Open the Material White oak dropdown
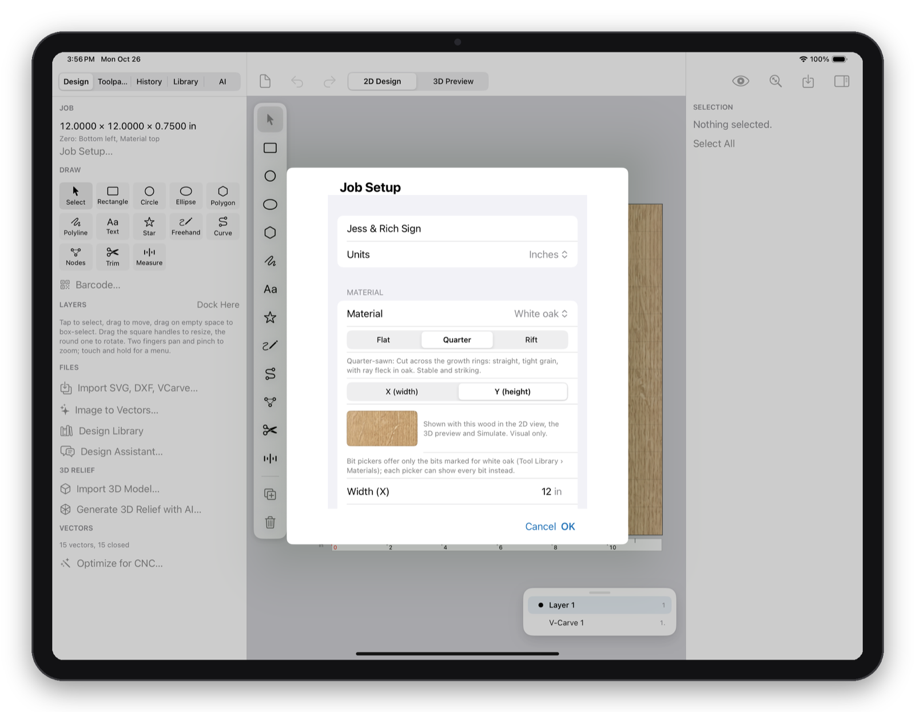This screenshot has width=915, height=712. tap(541, 313)
